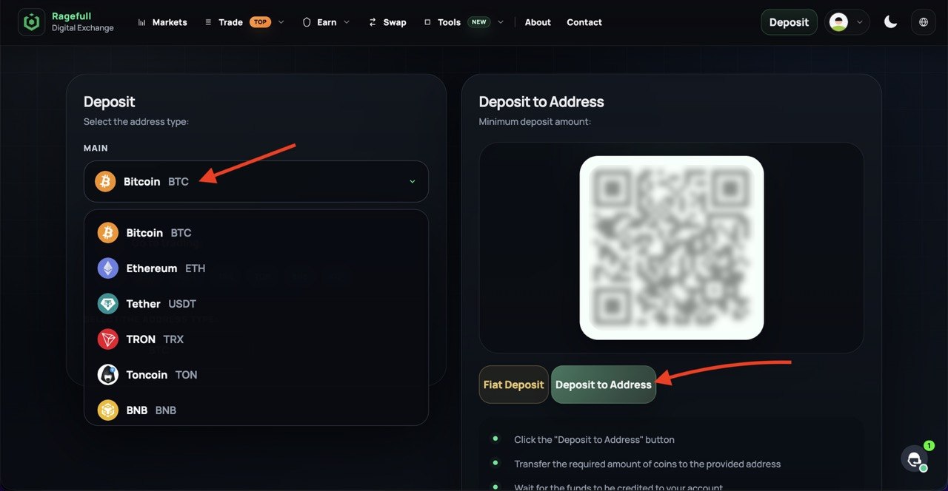Click the NEW badge beside Tools
The width and height of the screenshot is (948, 491).
point(479,22)
